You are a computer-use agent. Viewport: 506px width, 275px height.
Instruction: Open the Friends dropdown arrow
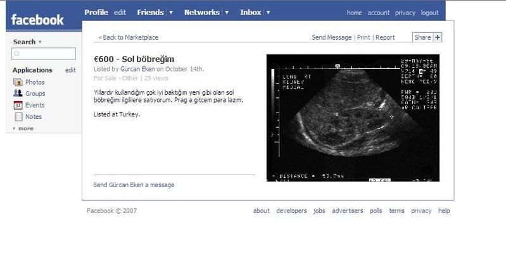pyautogui.click(x=171, y=13)
